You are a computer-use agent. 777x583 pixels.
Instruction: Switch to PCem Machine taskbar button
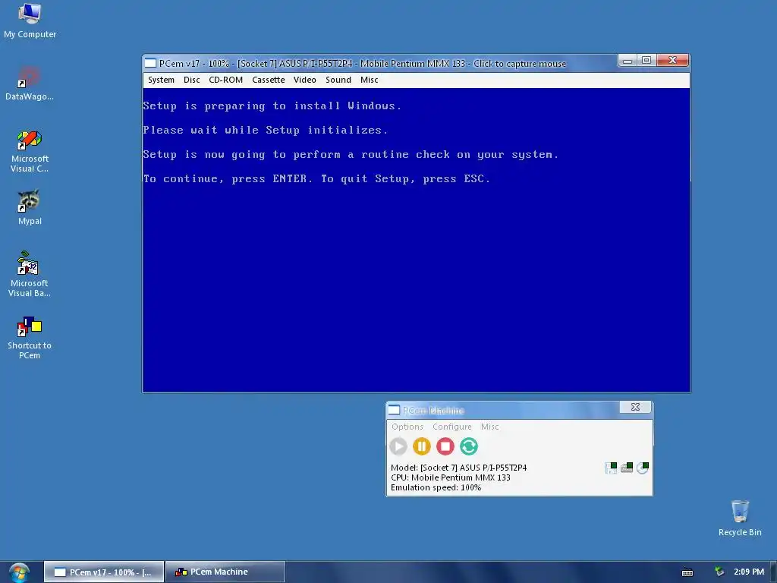tap(225, 572)
